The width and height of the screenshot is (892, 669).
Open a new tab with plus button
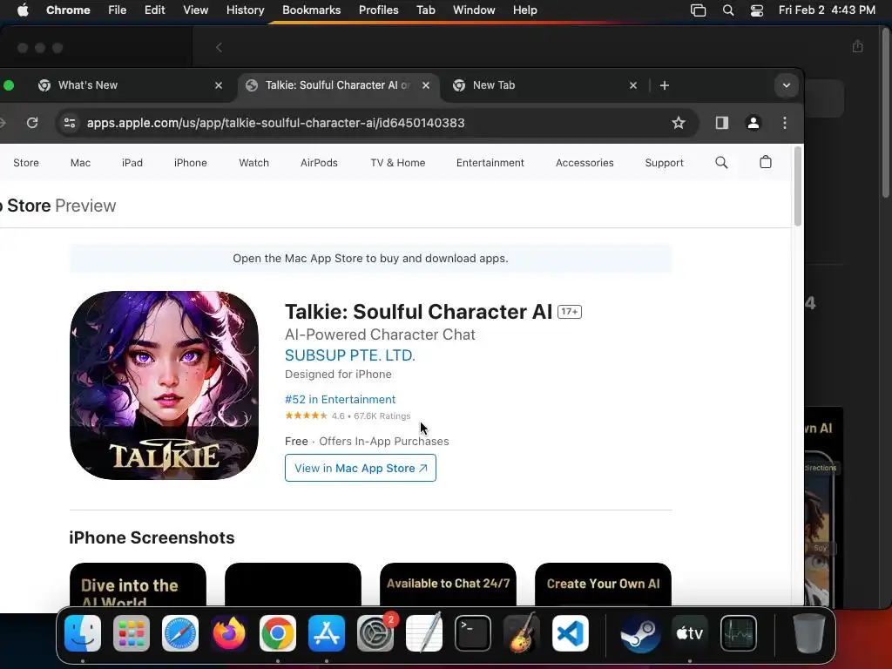[x=665, y=85]
